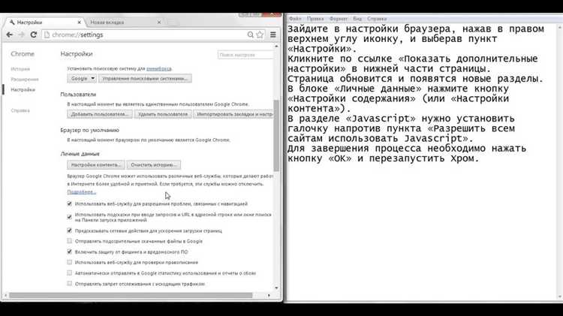This screenshot has height=316, width=563.
Task: Open Справка menu in Notepad
Action: [x=377, y=19]
